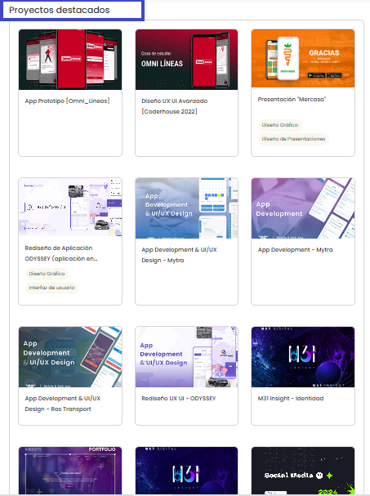
Task: Click the 'Proyectos destacados' heading
Action: [60, 10]
